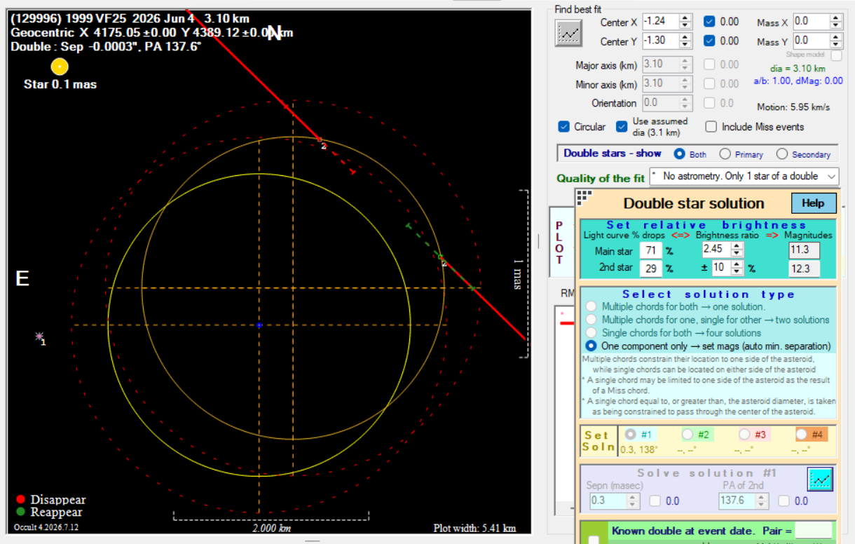
Task: Click star marker 1 near the E label
Action: tap(40, 337)
